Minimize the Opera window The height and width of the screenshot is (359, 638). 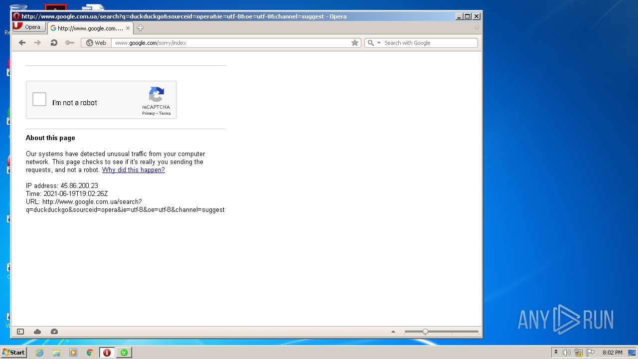[x=459, y=16]
